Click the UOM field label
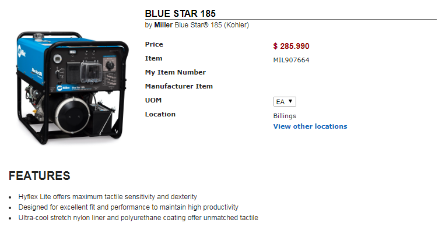442x230 pixels. 153,100
